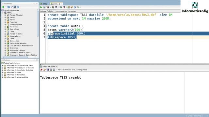This screenshot has height=117, width=209.
Task: Expand the Índices node
Action: [5, 20]
